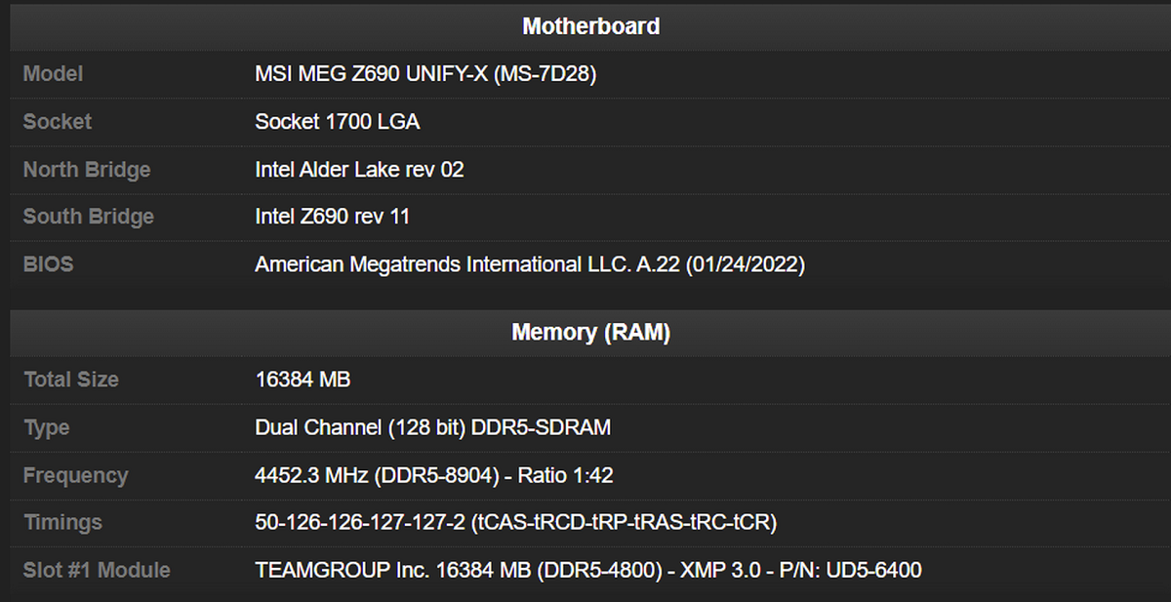The height and width of the screenshot is (602, 1171).
Task: Select the North Bridge label
Action: 87,170
